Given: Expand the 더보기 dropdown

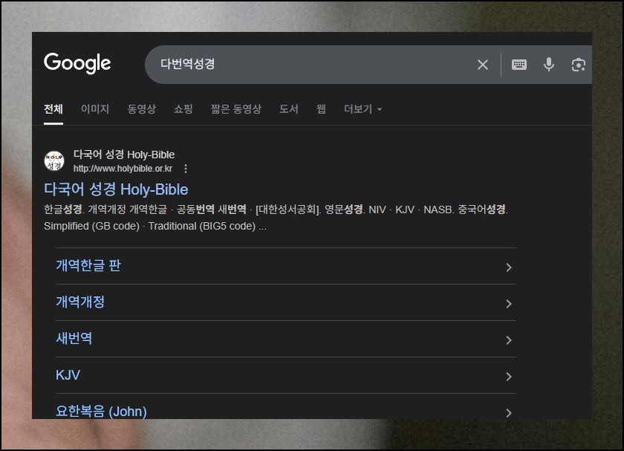Looking at the screenshot, I should point(363,109).
